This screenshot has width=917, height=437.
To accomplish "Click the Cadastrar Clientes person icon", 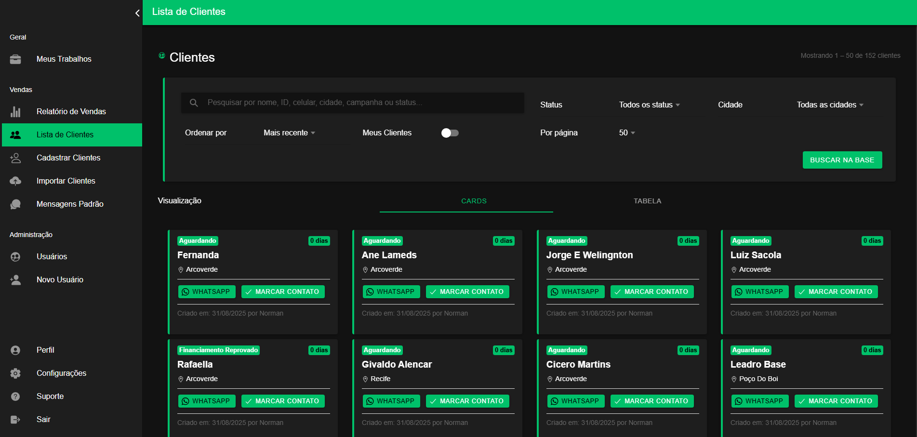I will (x=15, y=158).
